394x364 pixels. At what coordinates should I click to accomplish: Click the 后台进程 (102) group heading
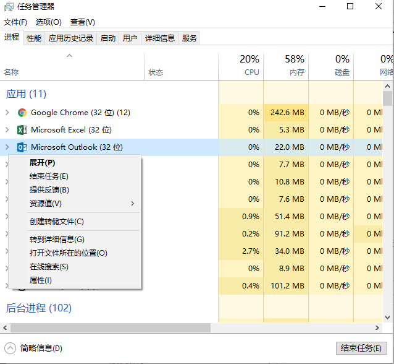click(x=39, y=308)
